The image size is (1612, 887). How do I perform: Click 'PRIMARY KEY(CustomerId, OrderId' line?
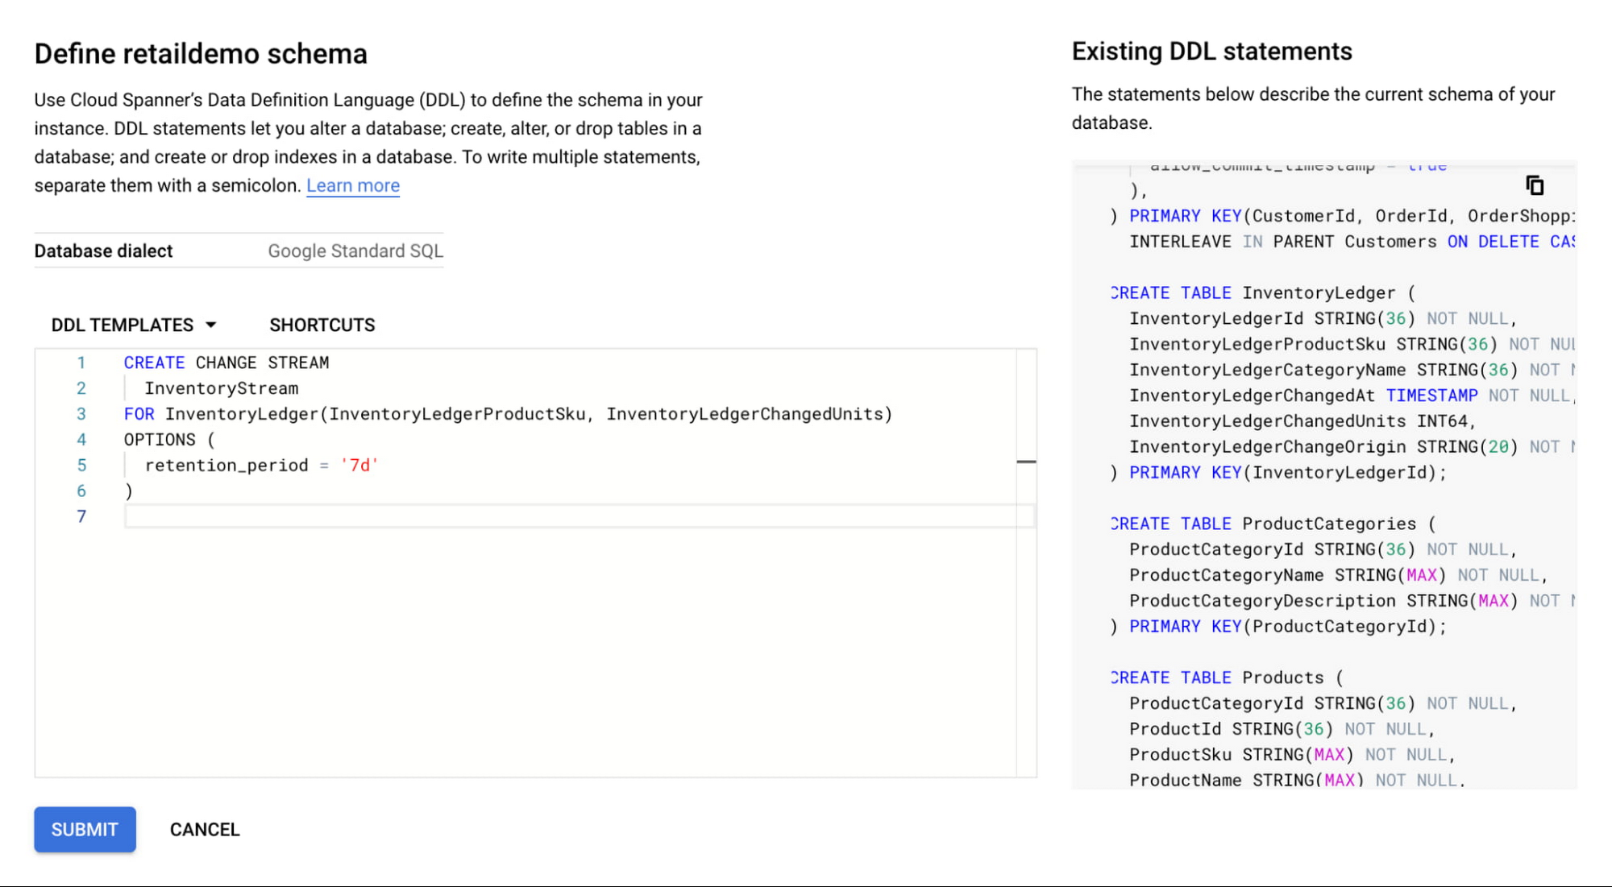tap(1343, 216)
